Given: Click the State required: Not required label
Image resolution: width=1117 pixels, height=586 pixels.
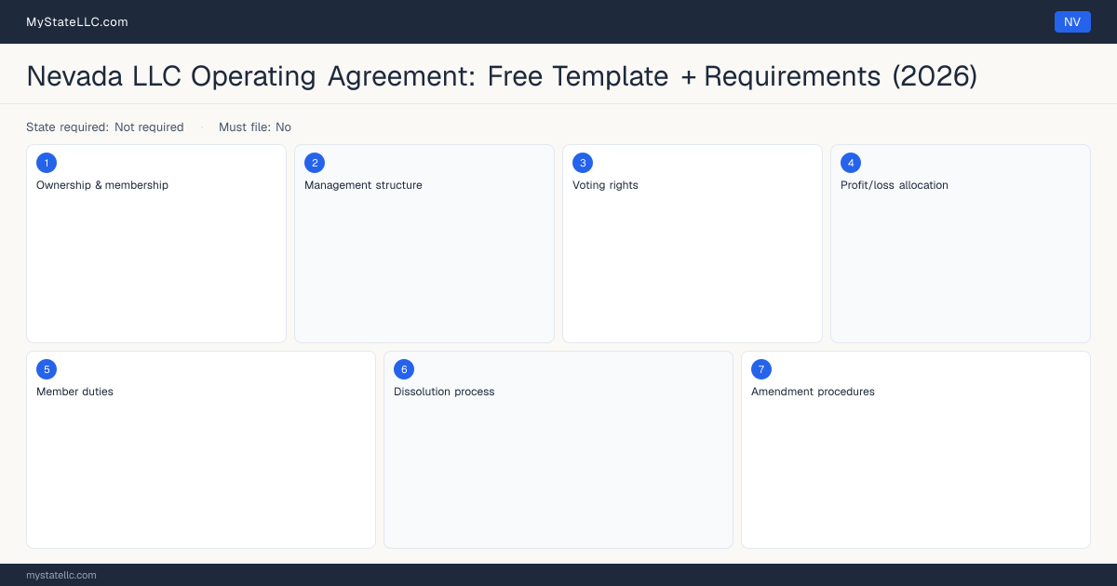Looking at the screenshot, I should point(105,127).
